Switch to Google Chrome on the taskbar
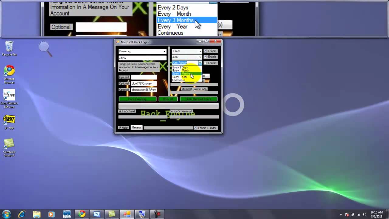This screenshot has height=219, width=389. click(x=82, y=214)
